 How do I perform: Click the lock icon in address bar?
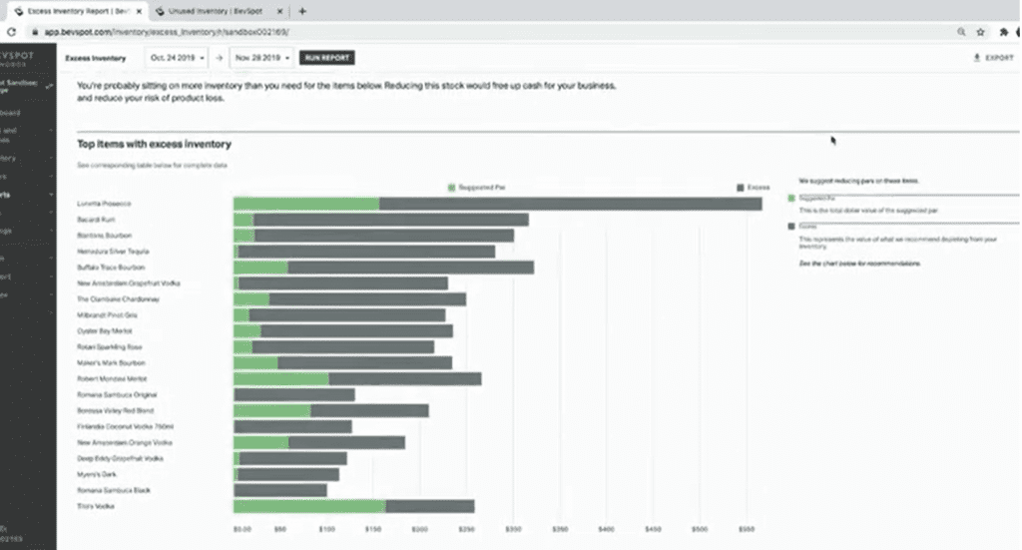pos(35,32)
